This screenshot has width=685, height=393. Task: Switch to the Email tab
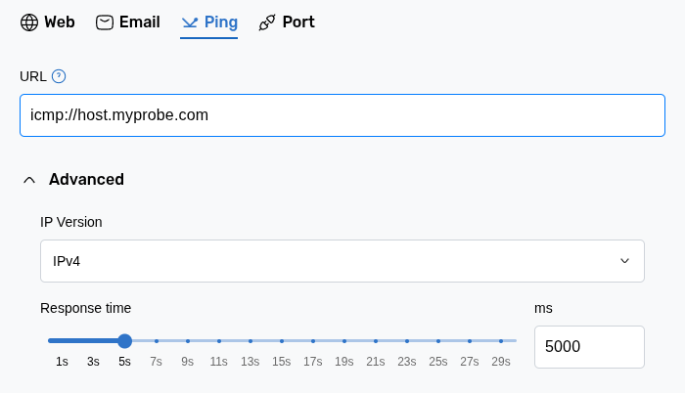[x=139, y=22]
